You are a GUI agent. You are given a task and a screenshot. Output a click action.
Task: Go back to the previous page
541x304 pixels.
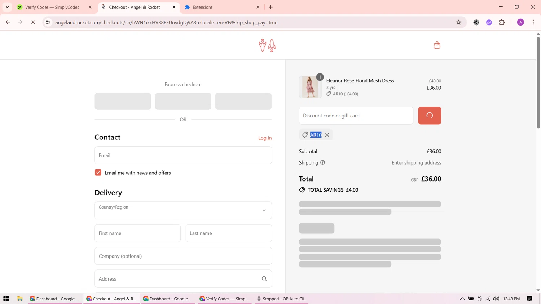point(8,22)
